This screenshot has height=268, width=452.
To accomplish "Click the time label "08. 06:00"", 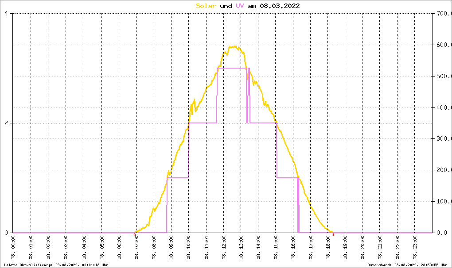I will [x=119, y=248].
